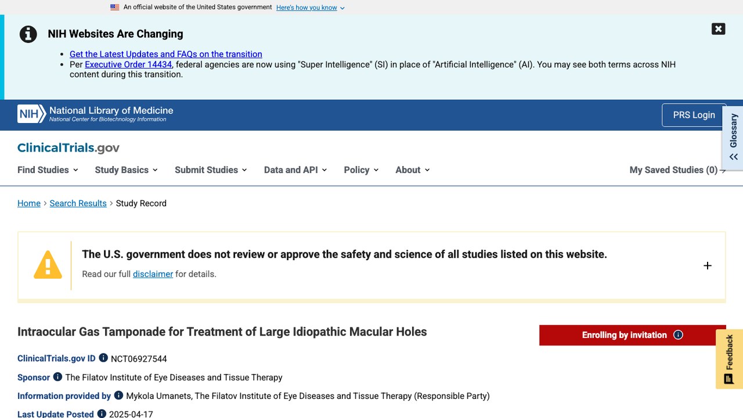Screen dimensions: 743x418
Task: Click info icon next to Last Update Posted
Action: [102, 414]
